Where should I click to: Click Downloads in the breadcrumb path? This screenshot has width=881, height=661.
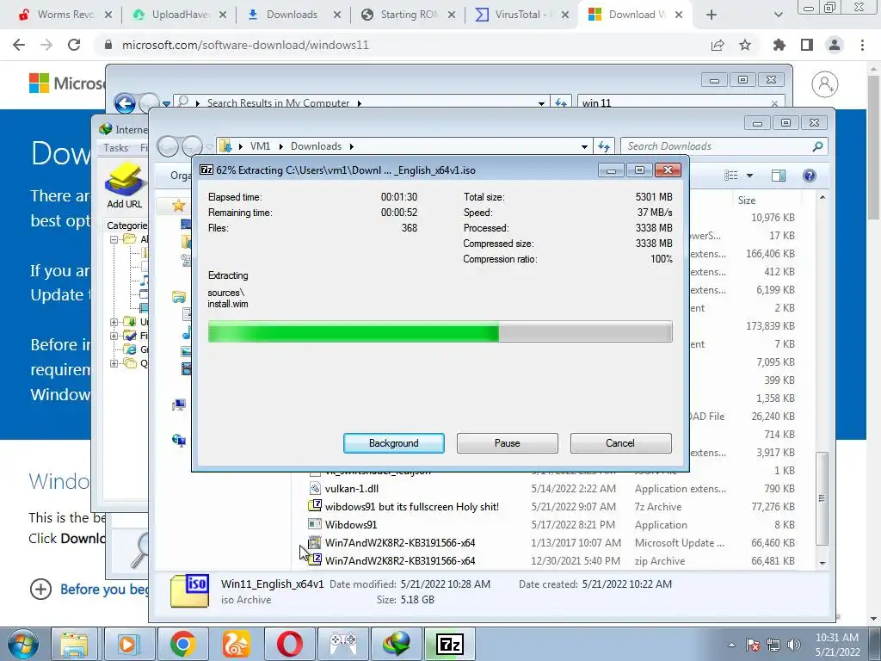coord(316,146)
